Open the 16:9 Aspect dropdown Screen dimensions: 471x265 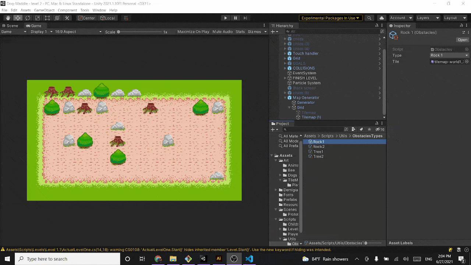[78, 32]
